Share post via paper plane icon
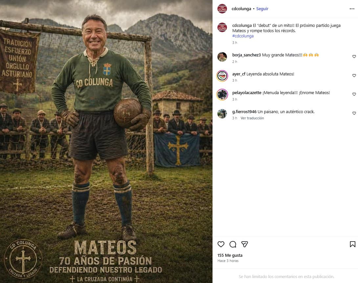This screenshot has width=358, height=283. click(244, 244)
